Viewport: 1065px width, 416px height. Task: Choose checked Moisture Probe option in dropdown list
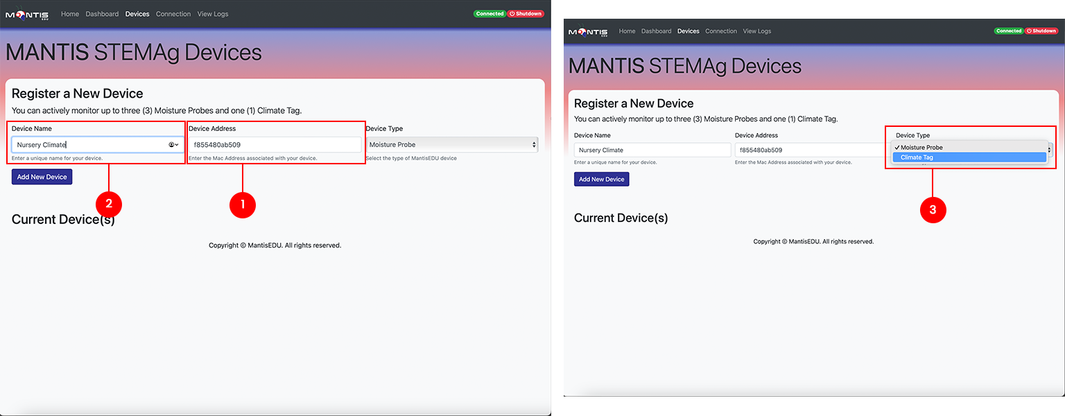tap(921, 148)
